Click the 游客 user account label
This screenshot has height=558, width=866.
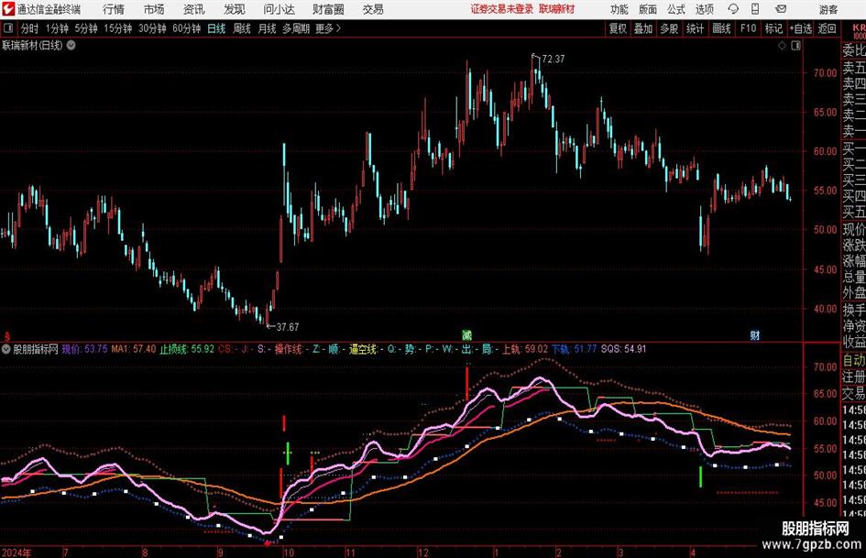coord(828,9)
